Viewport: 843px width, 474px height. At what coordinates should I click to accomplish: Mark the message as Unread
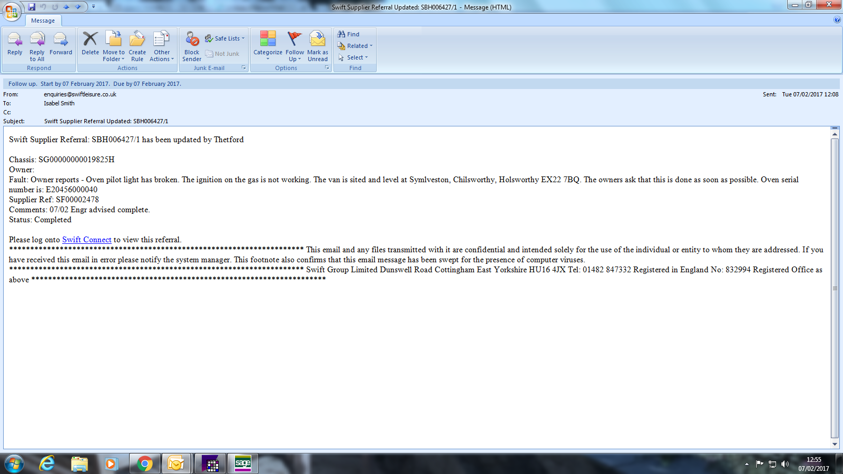click(x=318, y=46)
